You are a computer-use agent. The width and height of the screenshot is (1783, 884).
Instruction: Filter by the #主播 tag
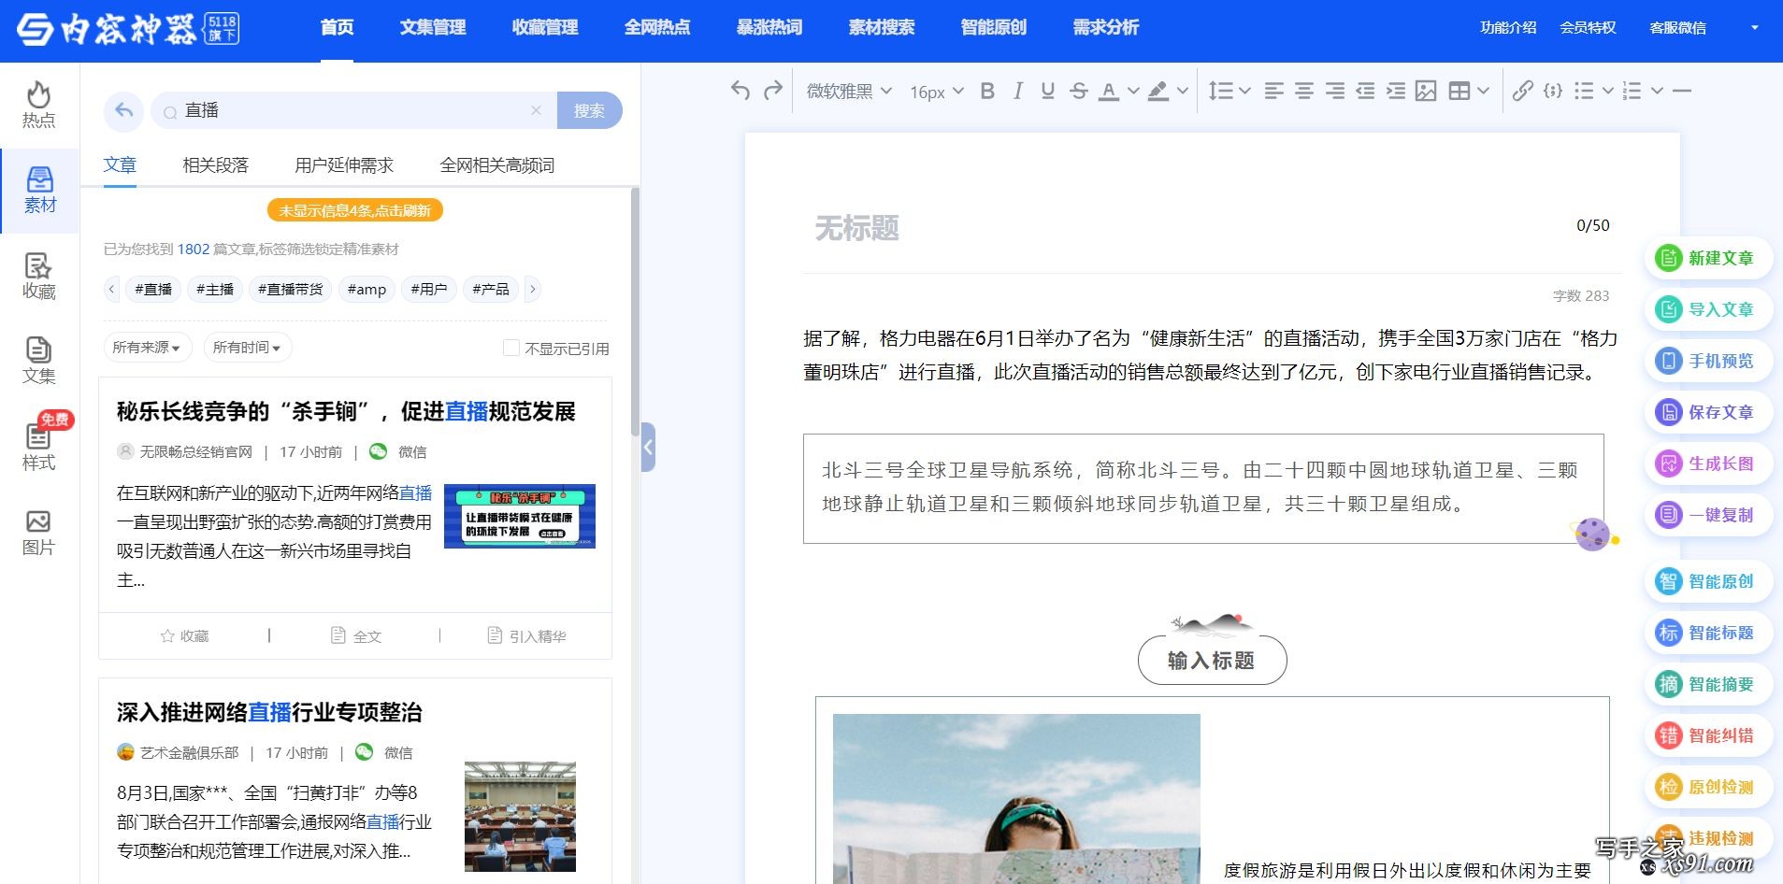pyautogui.click(x=215, y=290)
